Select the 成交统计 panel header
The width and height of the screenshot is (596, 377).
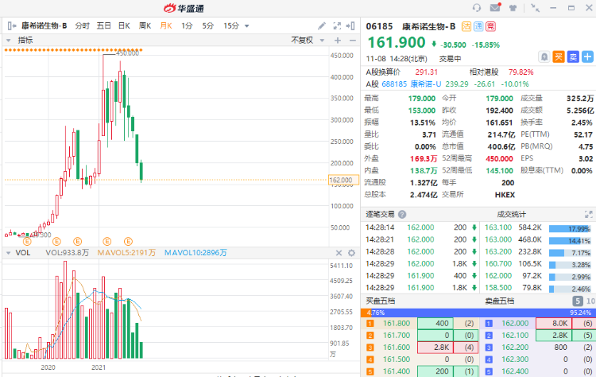point(511,214)
